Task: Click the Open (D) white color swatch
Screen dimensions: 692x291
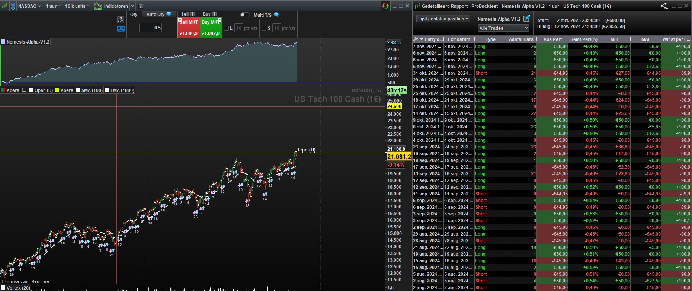Action: pyautogui.click(x=31, y=90)
